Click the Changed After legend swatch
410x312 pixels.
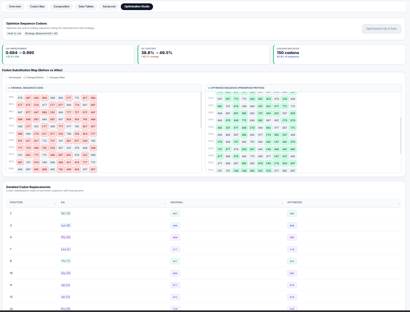click(x=47, y=78)
